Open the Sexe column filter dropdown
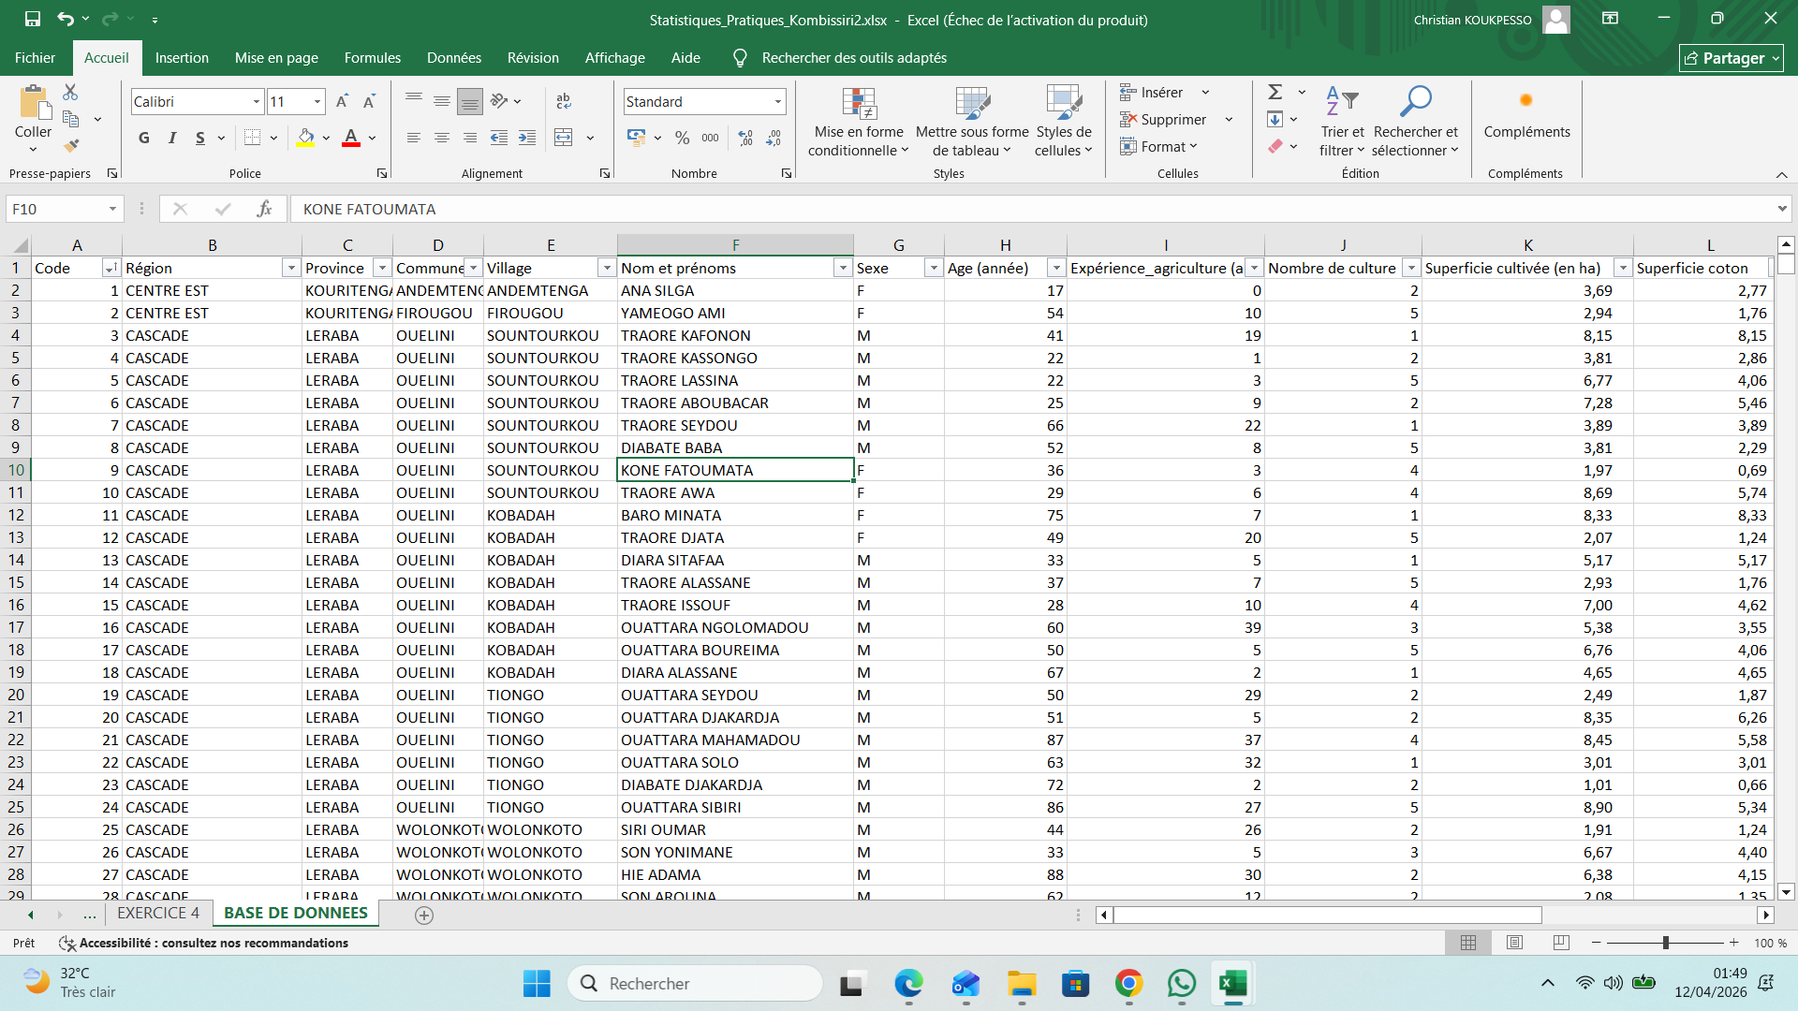The height and width of the screenshot is (1011, 1798). (x=934, y=269)
